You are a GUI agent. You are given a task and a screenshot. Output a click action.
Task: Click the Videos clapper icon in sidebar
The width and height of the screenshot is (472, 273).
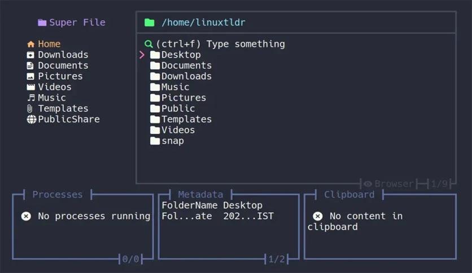click(x=30, y=87)
